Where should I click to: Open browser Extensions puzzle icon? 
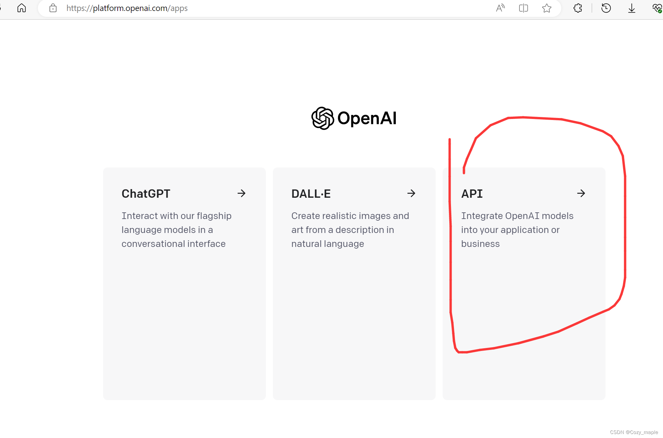tap(578, 8)
